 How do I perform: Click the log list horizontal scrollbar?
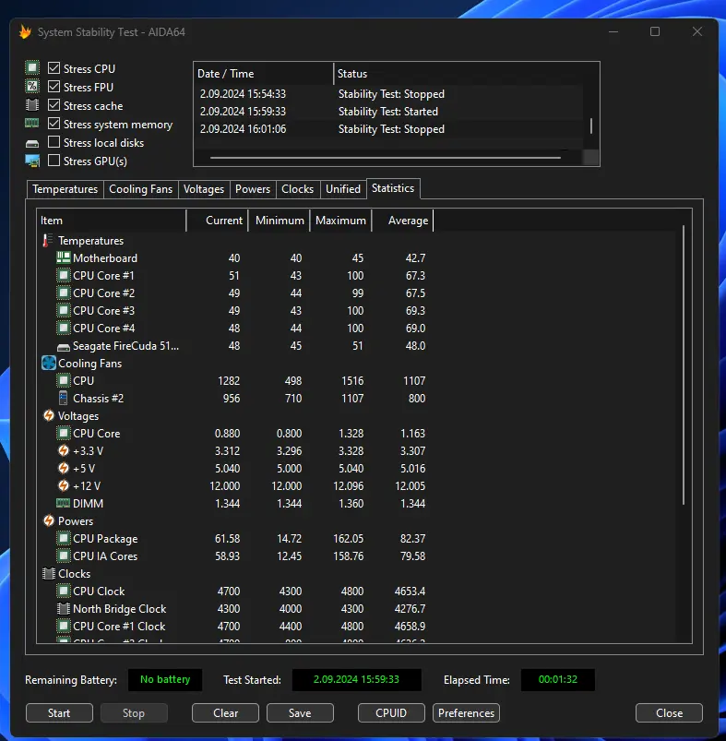click(x=386, y=158)
